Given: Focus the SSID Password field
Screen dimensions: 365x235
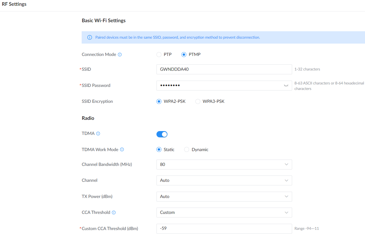Looking at the screenshot, I should tap(224, 86).
